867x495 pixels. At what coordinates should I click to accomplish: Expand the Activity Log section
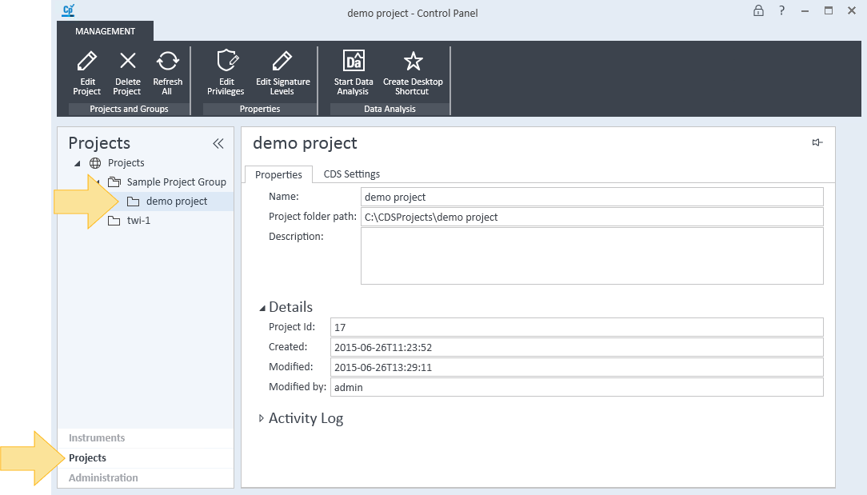click(x=262, y=419)
